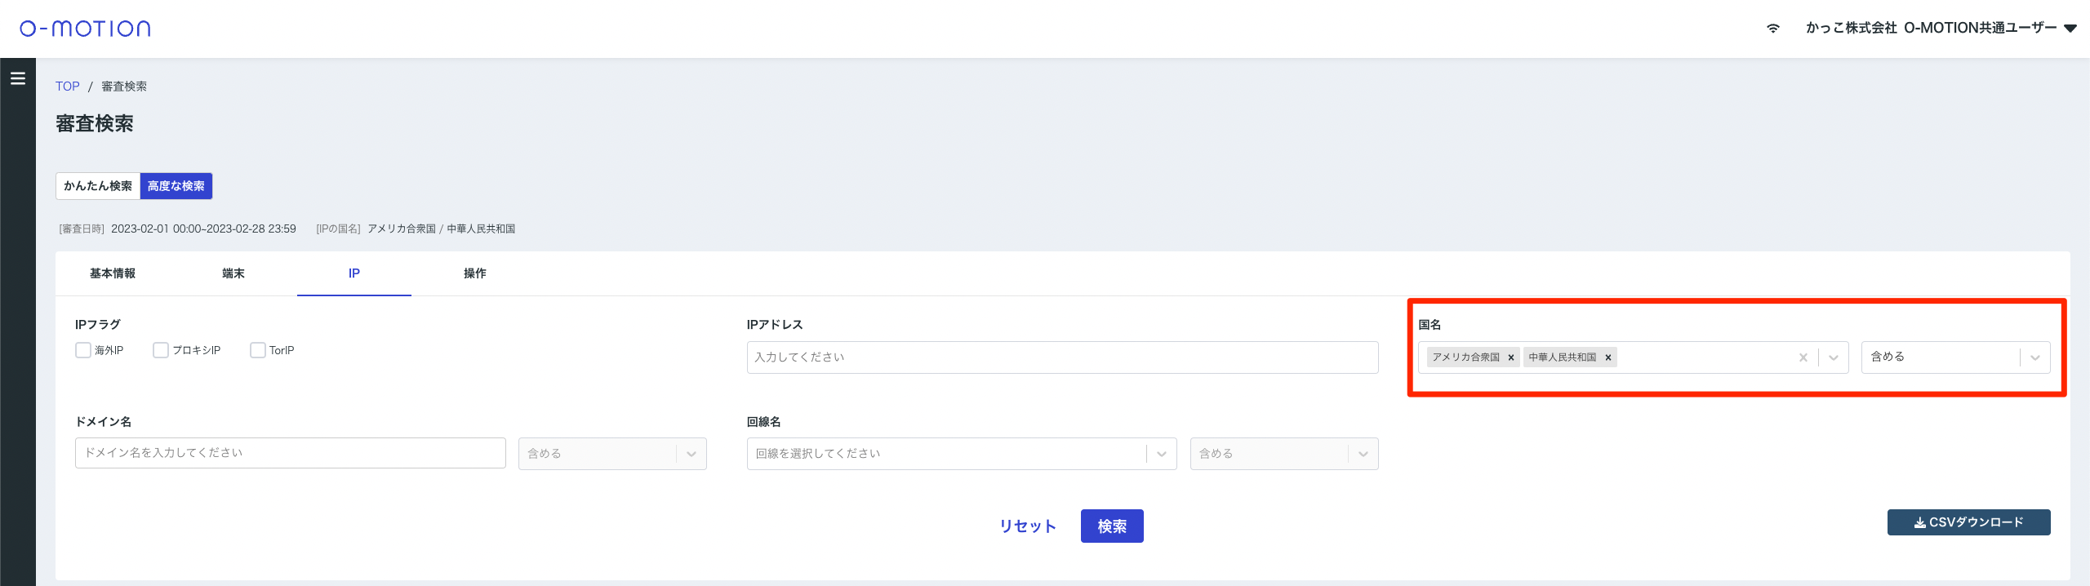
Task: Expand the 国名 country dropdown
Action: click(x=1834, y=357)
